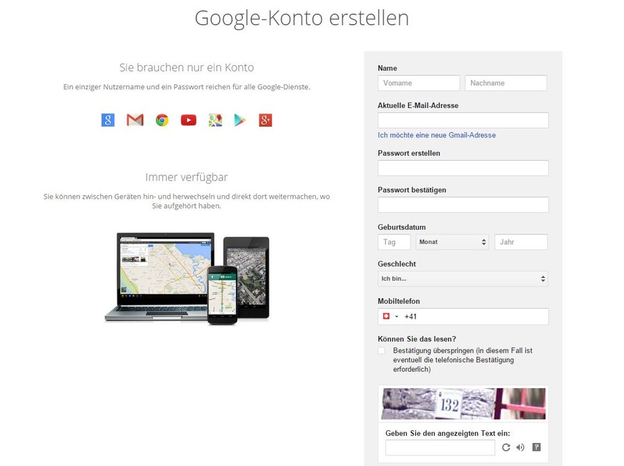This screenshot has width=624, height=466.
Task: Click the 'Geschlecht' label
Action: pos(397,264)
